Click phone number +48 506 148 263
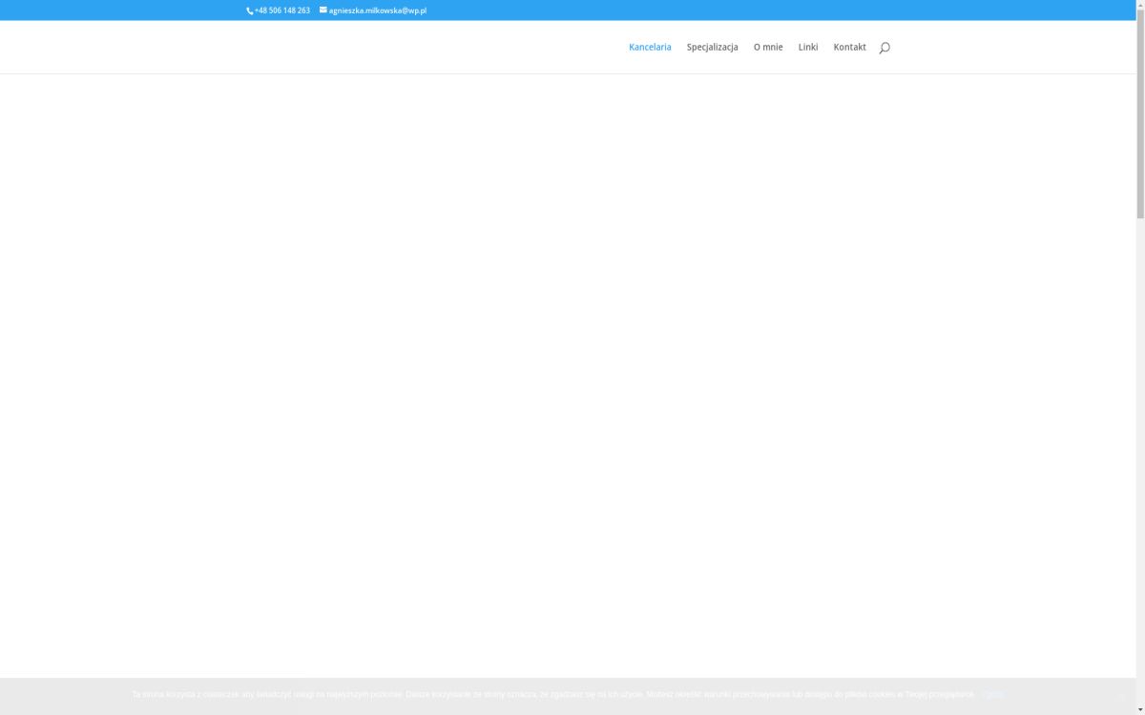Screen dimensions: 1145x715 [x=281, y=10]
